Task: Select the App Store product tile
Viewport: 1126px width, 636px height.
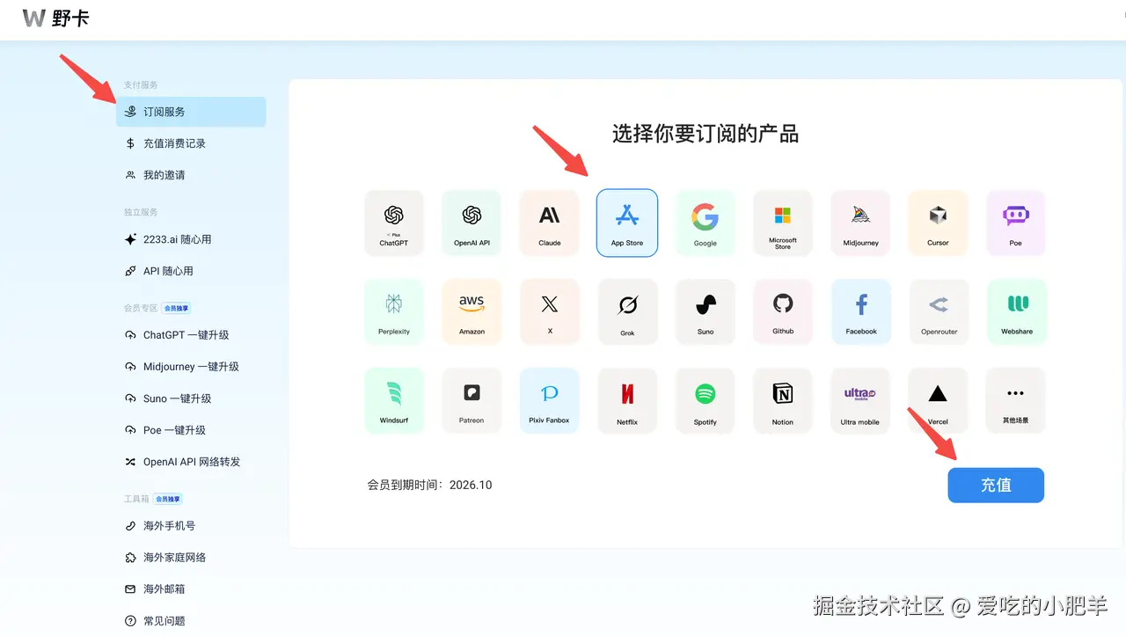Action: click(x=627, y=223)
